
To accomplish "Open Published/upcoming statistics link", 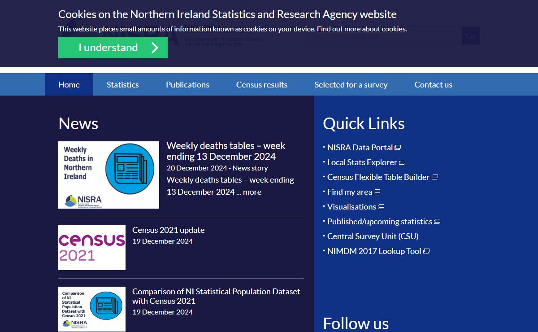I will pos(380,221).
